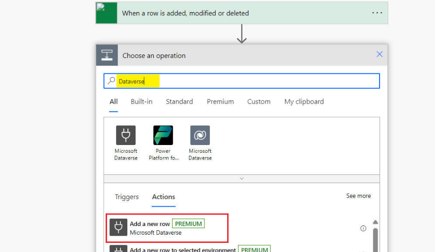The width and height of the screenshot is (435, 252).
Task: Switch to the Premium tab
Action: pos(220,102)
